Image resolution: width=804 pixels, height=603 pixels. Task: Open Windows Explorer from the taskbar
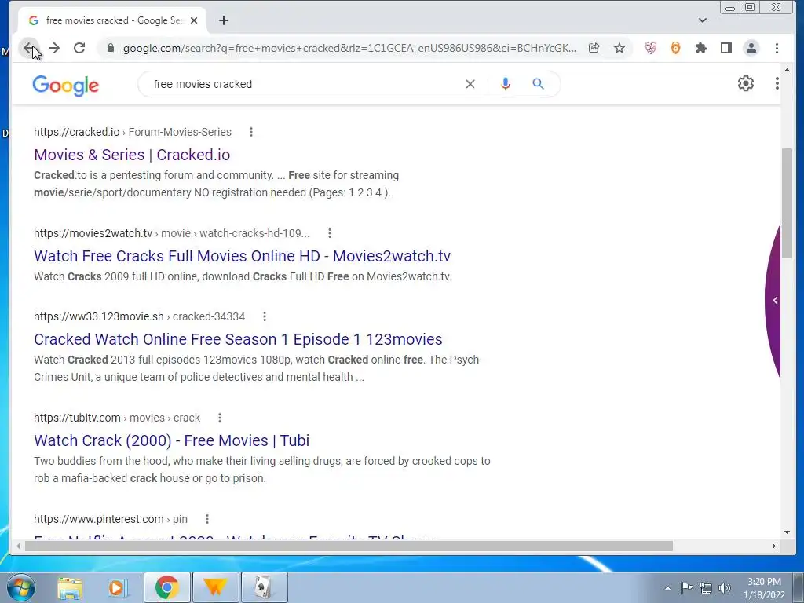[x=70, y=588]
